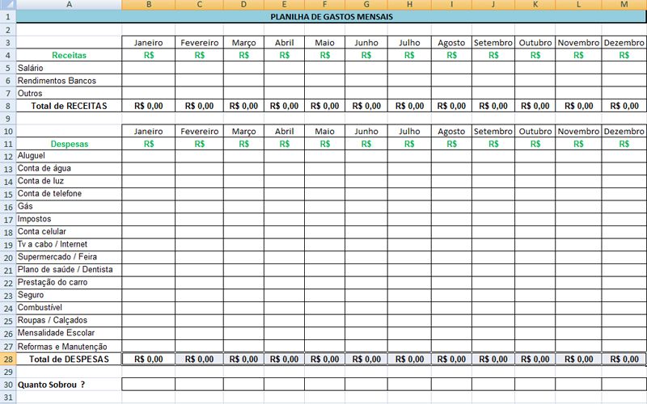647x404 pixels.
Task: Click Fevereiro header in row 10
Action: 199,132
